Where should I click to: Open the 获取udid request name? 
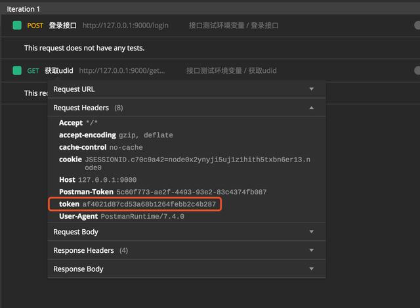click(x=59, y=70)
